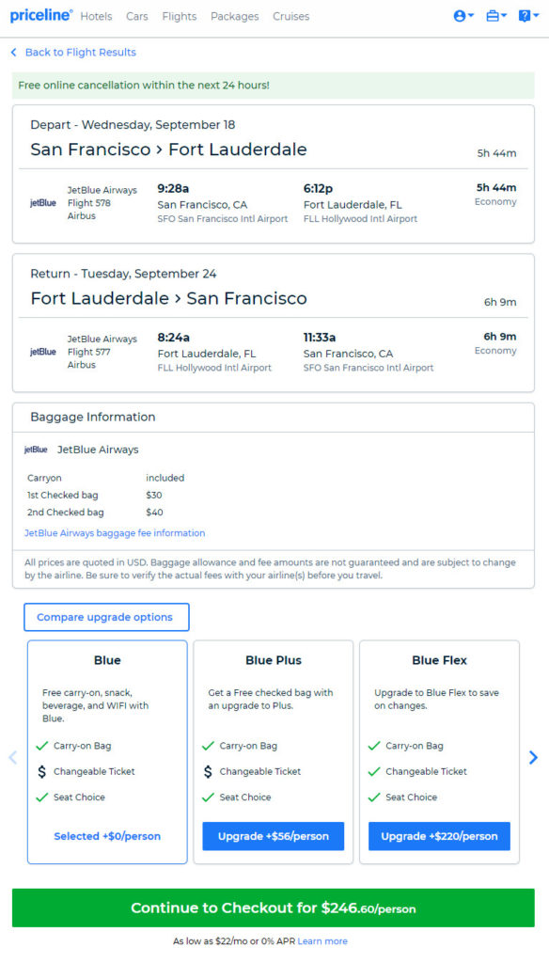Image resolution: width=549 pixels, height=963 pixels.
Task: Click the next fare options arrow
Action: tap(533, 757)
